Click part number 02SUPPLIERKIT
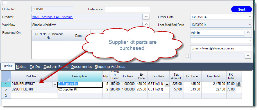Viewport: 259px width, 110px height. 23,90
